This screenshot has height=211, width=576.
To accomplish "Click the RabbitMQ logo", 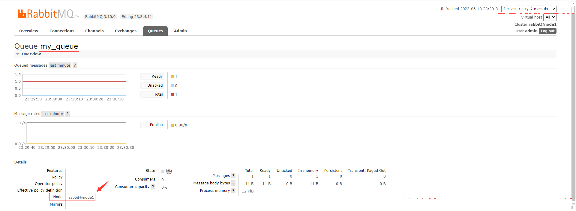I will point(48,13).
